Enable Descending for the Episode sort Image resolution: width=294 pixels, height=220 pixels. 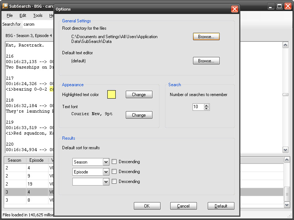[114, 172]
